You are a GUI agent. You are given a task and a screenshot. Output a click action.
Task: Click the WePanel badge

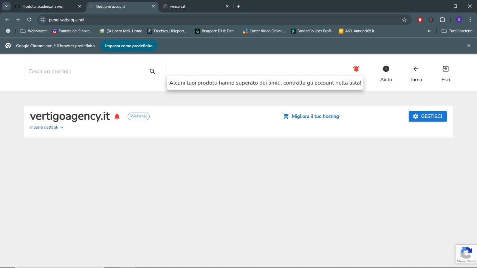[139, 116]
